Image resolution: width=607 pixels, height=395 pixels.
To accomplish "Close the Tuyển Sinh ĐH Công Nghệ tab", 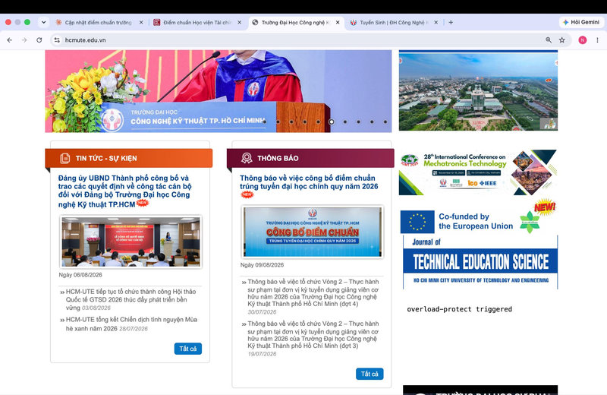I will (x=436, y=23).
